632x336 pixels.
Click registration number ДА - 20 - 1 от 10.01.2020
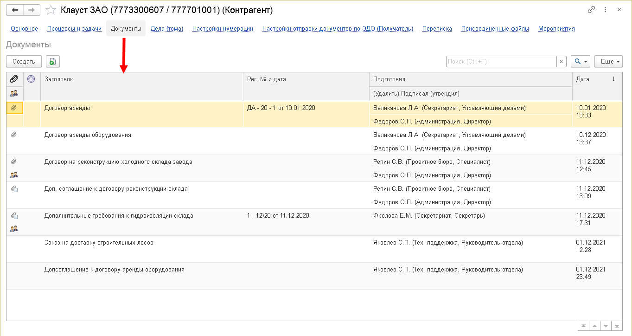click(x=281, y=108)
